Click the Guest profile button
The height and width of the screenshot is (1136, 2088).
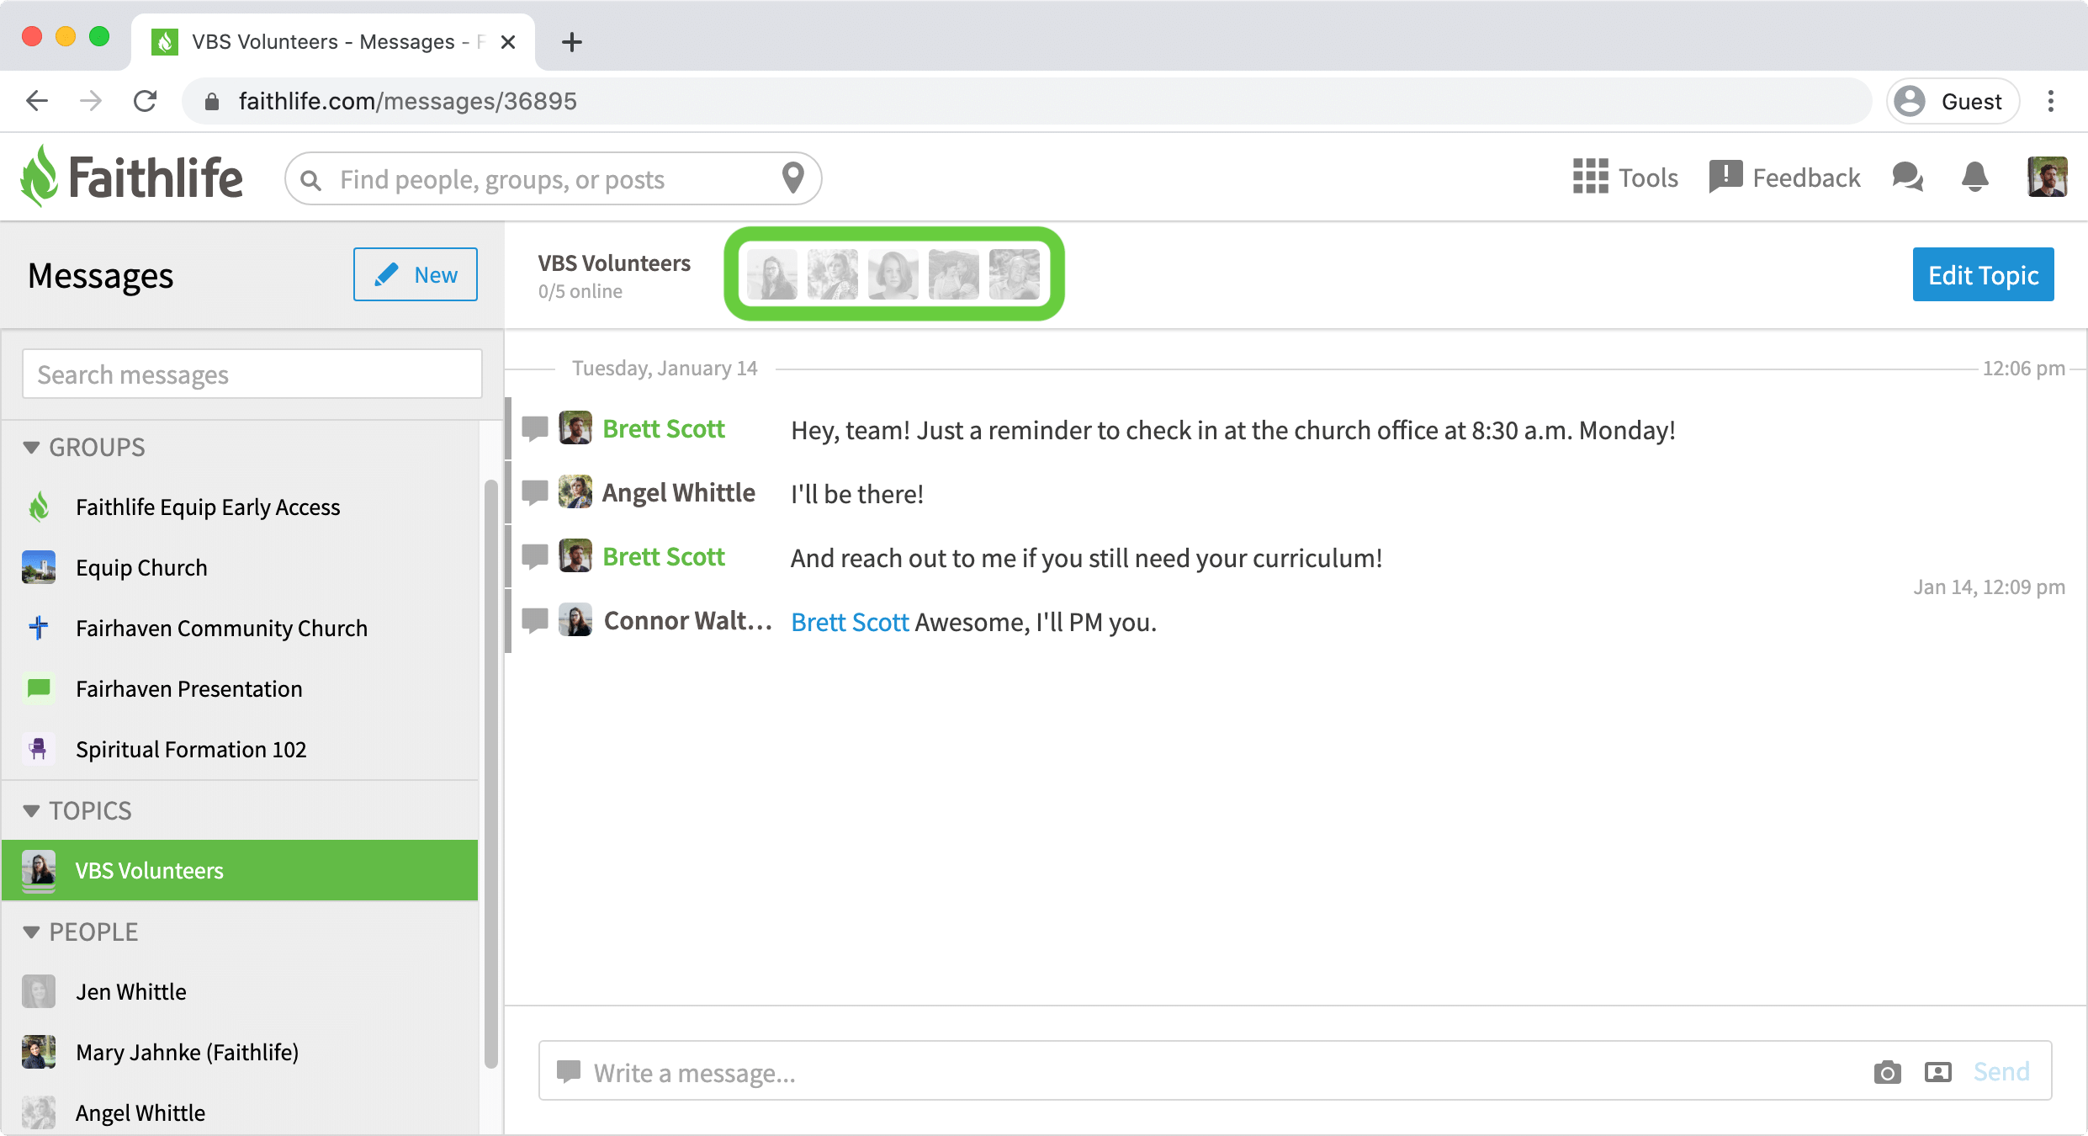1953,101
